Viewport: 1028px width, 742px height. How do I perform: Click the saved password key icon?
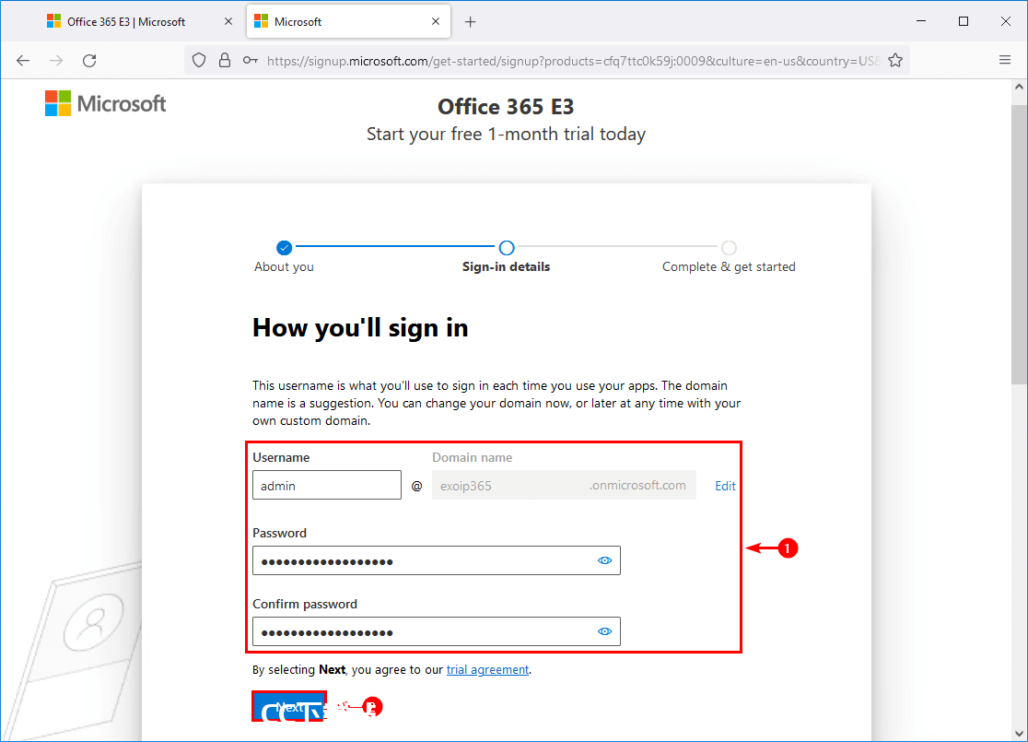click(x=250, y=61)
